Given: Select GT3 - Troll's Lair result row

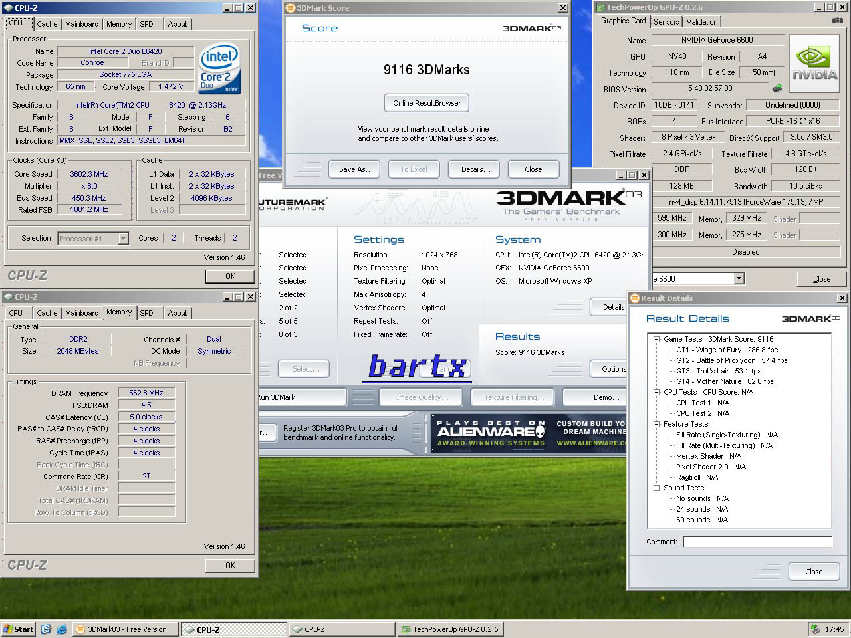Looking at the screenshot, I should point(719,371).
